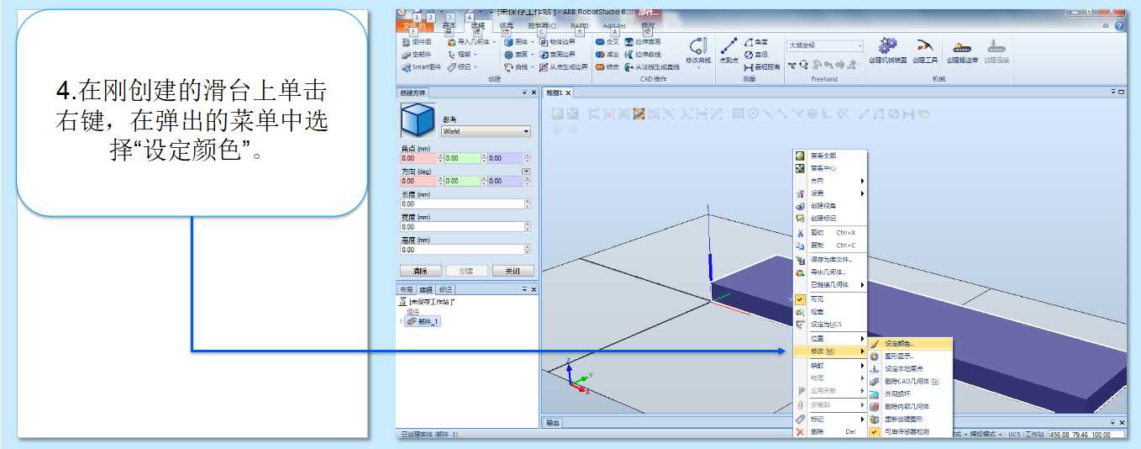Viewport: 1141px width, 449px height.
Task: Click the Smart组件 ribbon icon
Action: (x=406, y=67)
